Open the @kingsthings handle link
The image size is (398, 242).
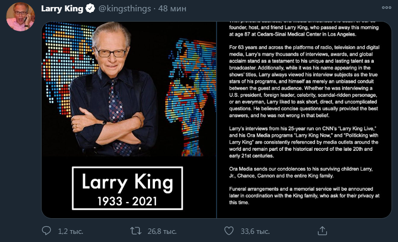(x=124, y=9)
